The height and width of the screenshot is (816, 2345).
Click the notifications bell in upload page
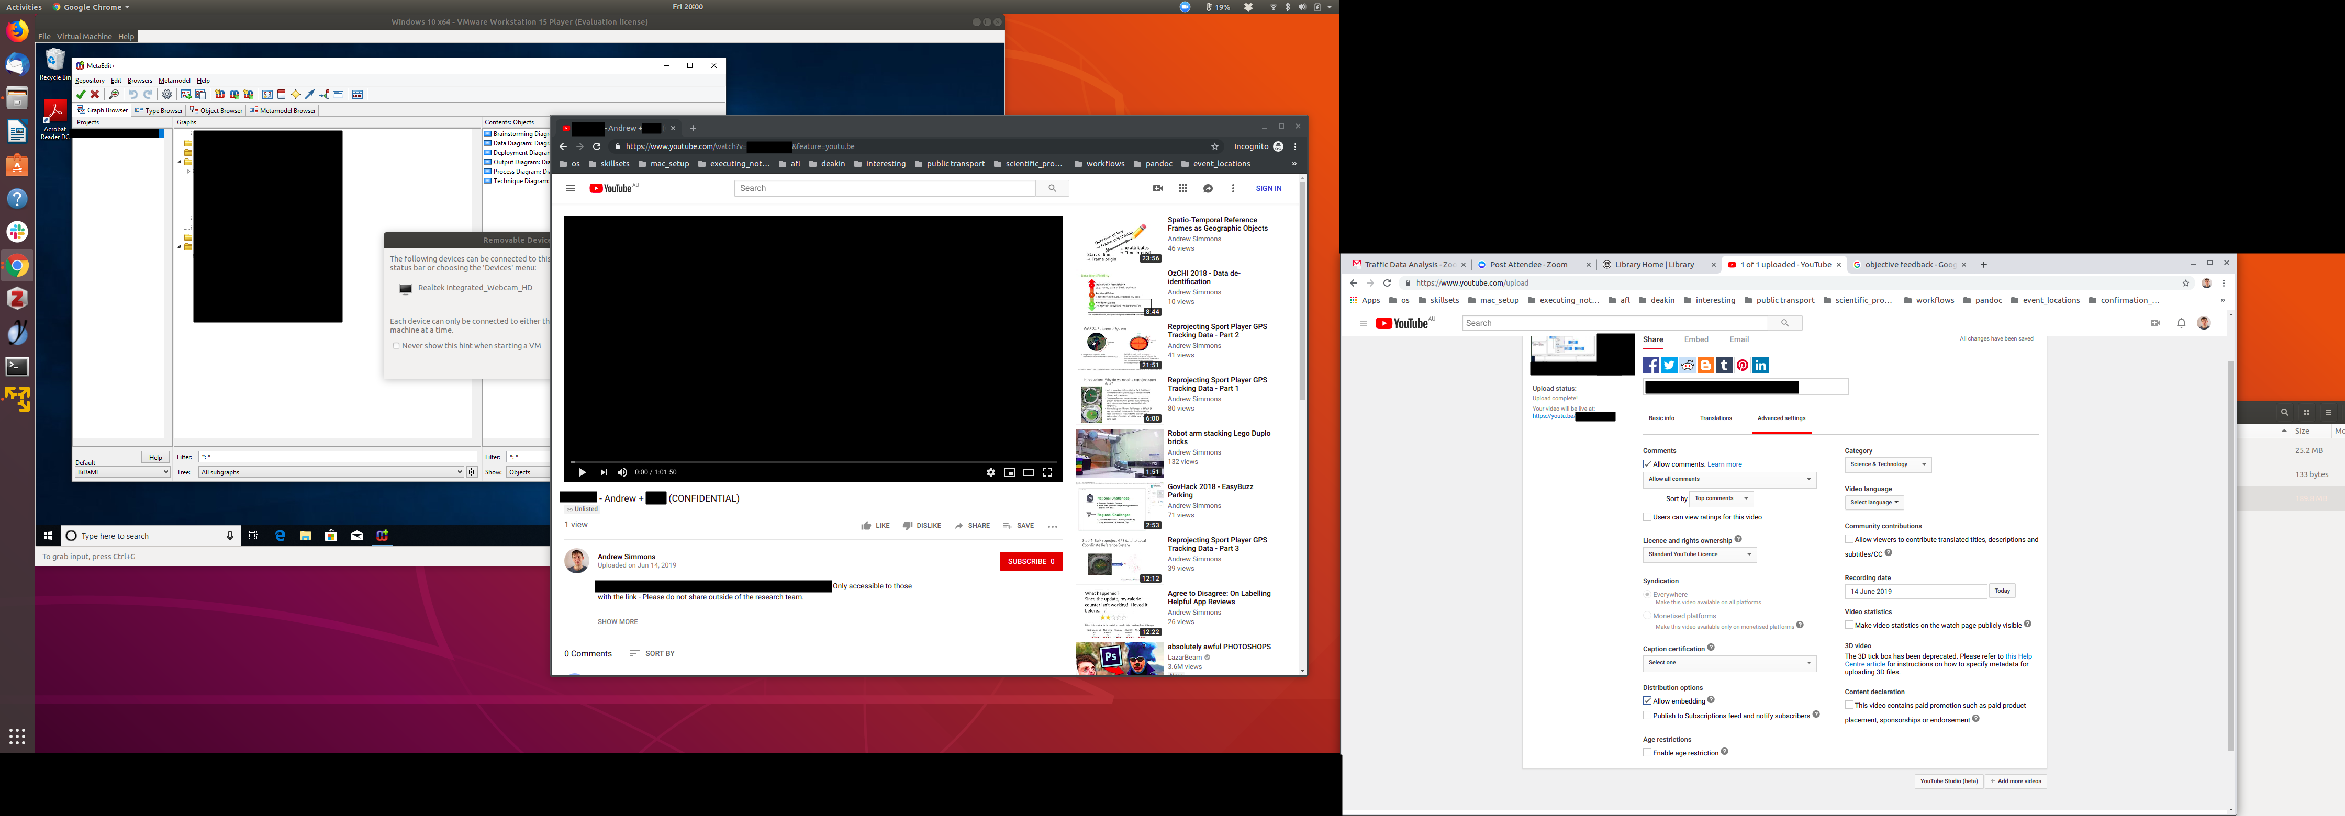[2181, 323]
